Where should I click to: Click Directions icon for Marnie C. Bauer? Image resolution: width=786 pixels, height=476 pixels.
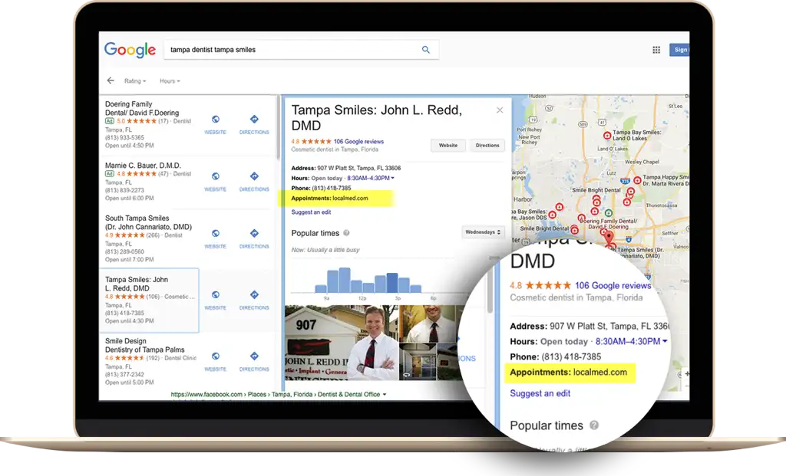(254, 176)
